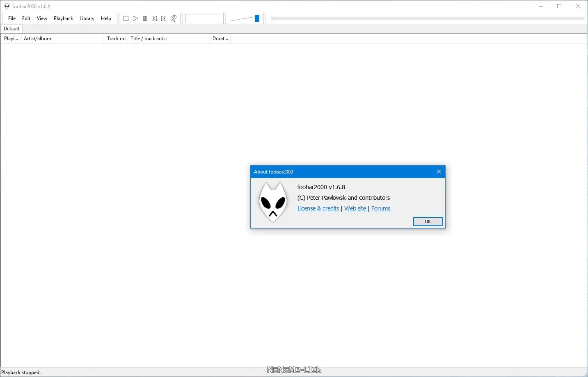Minimize the foobar2000 window
The height and width of the screenshot is (377, 588).
(541, 6)
